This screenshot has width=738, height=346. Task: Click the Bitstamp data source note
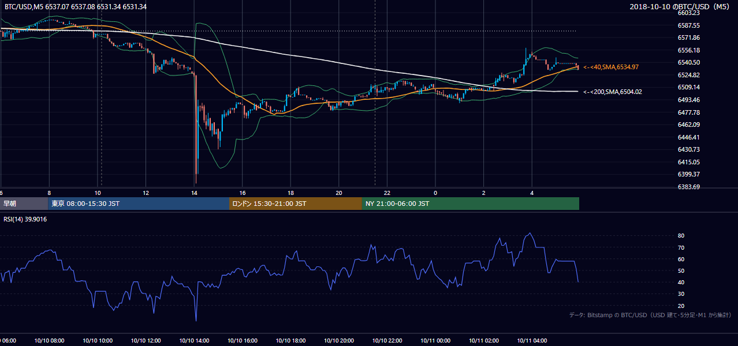[x=650, y=315]
